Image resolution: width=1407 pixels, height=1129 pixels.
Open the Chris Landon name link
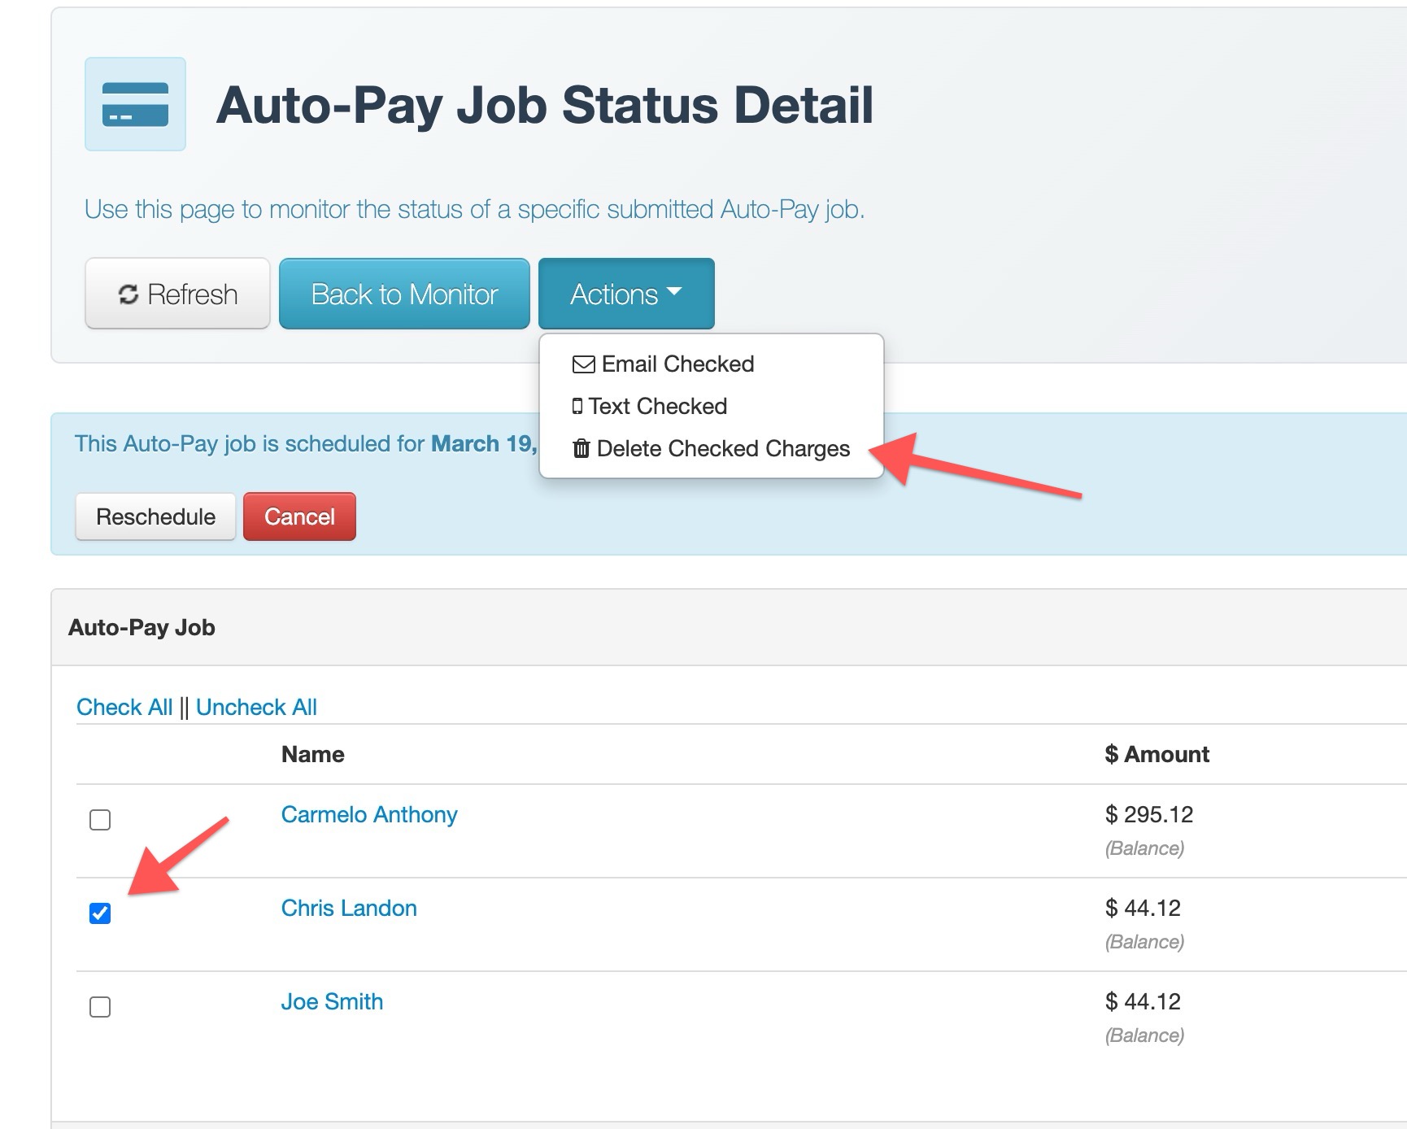(349, 908)
